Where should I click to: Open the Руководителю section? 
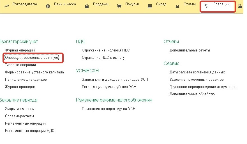(25, 4)
